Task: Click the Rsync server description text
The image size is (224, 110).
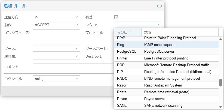Action: [x=155, y=99]
